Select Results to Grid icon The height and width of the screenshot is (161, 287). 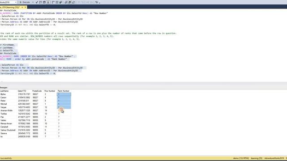(x=70, y=2)
